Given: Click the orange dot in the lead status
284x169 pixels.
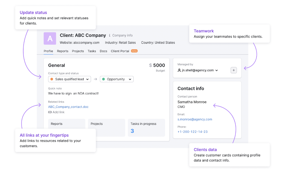Looking at the screenshot, I should point(52,79).
